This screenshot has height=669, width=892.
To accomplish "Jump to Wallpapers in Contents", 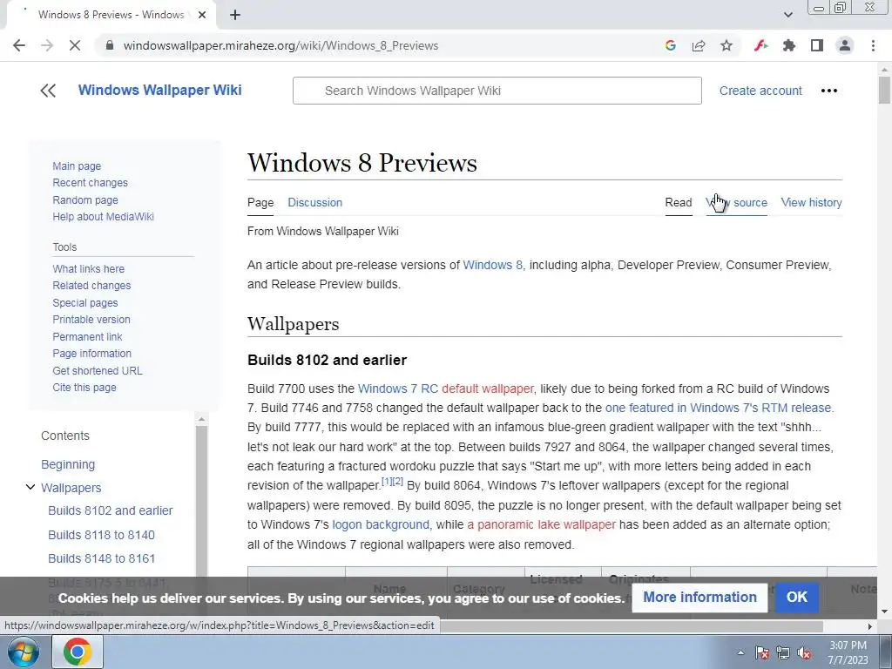I will [x=71, y=488].
